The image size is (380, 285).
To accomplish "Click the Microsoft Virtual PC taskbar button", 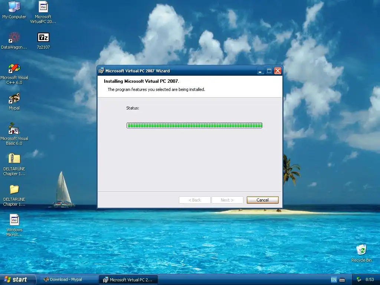I will click(128, 280).
